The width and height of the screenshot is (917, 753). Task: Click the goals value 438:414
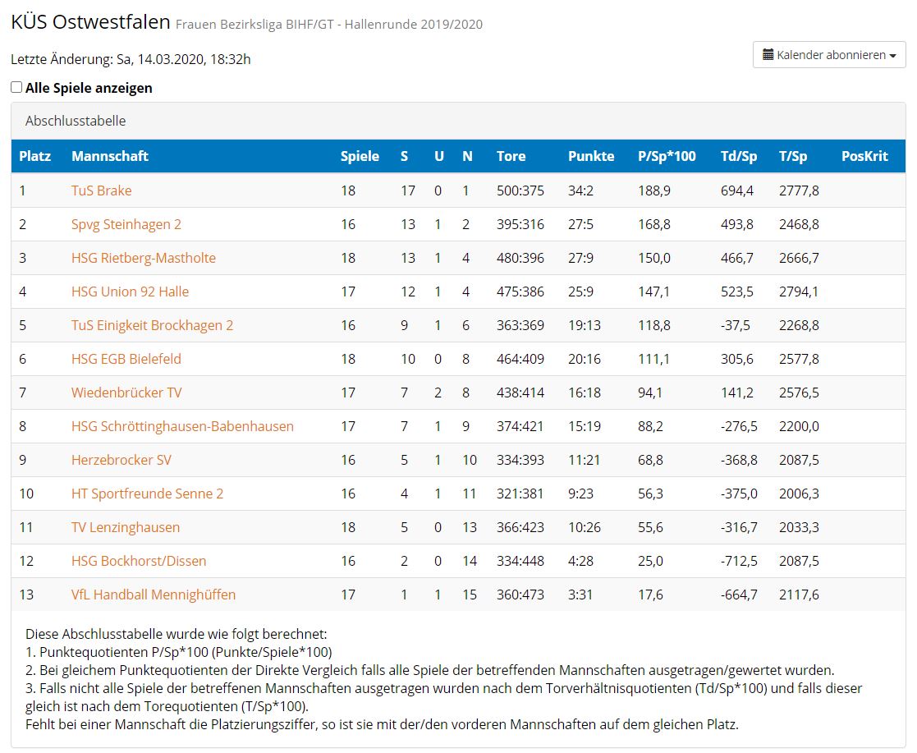(x=520, y=393)
